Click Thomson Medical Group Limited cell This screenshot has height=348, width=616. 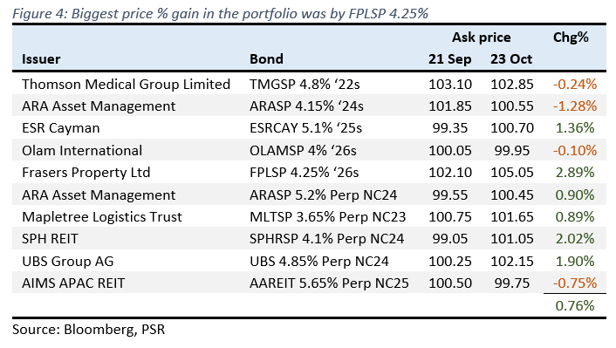pyautogui.click(x=127, y=84)
